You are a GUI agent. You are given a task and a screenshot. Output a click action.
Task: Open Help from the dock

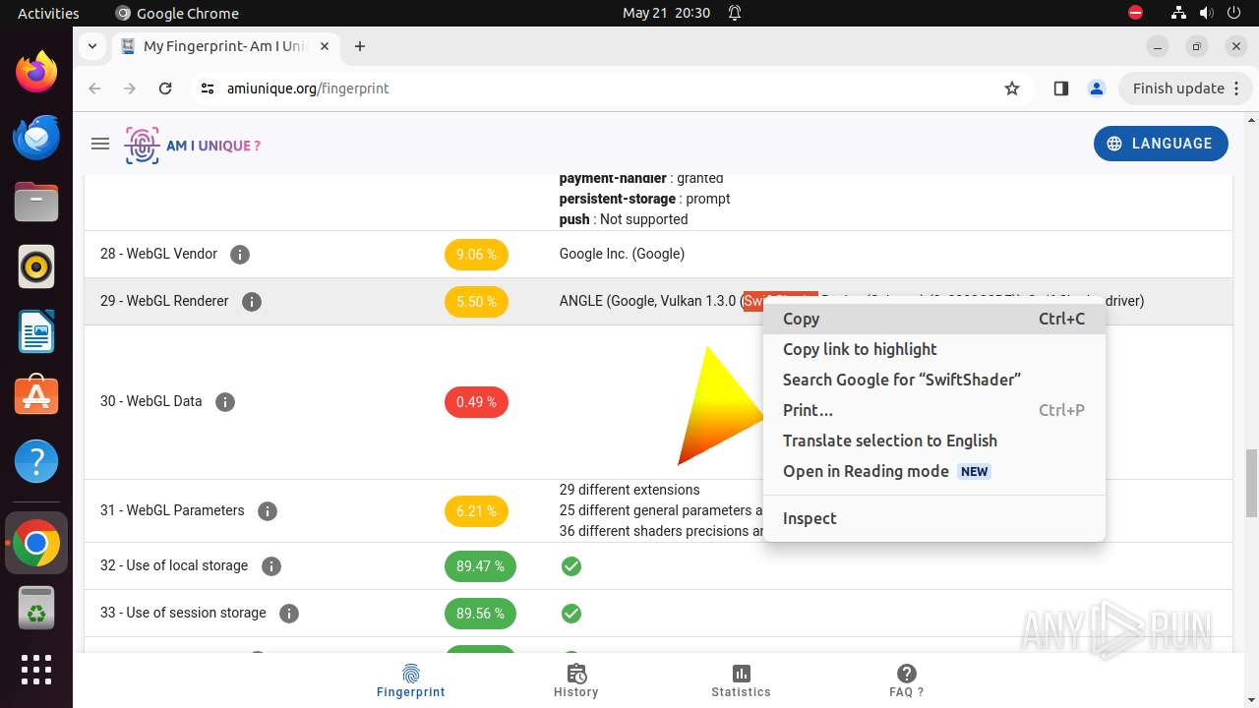[36, 461]
